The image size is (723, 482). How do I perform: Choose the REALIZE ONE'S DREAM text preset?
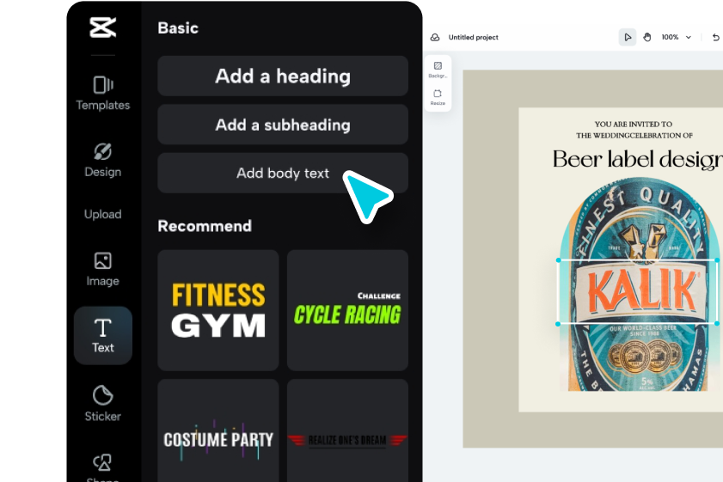[347, 430]
